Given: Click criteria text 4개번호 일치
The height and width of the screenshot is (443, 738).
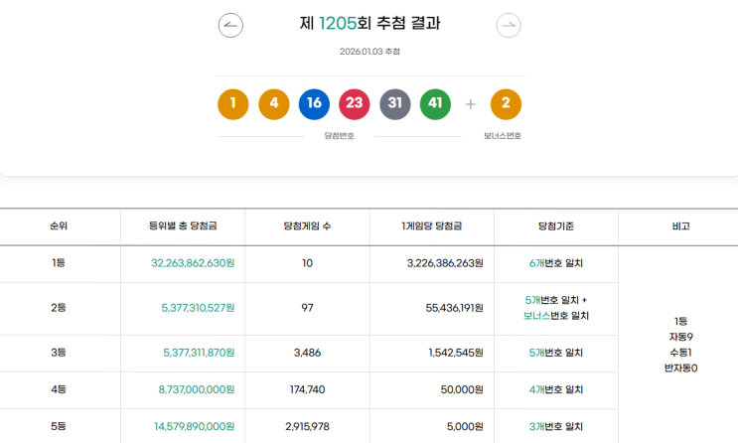Looking at the screenshot, I should coord(556,389).
